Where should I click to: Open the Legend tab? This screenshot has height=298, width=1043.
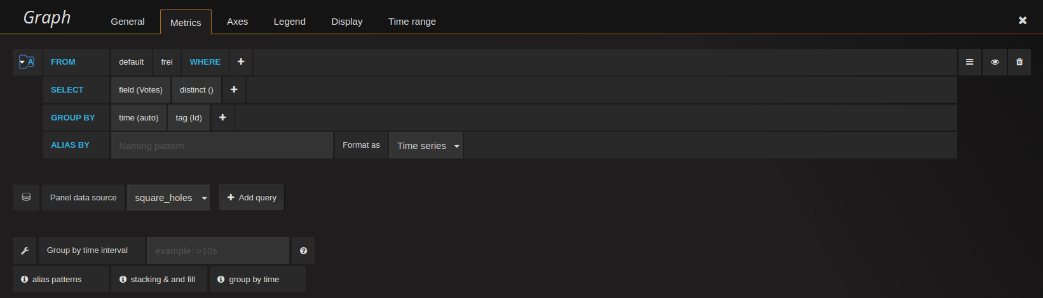(289, 22)
